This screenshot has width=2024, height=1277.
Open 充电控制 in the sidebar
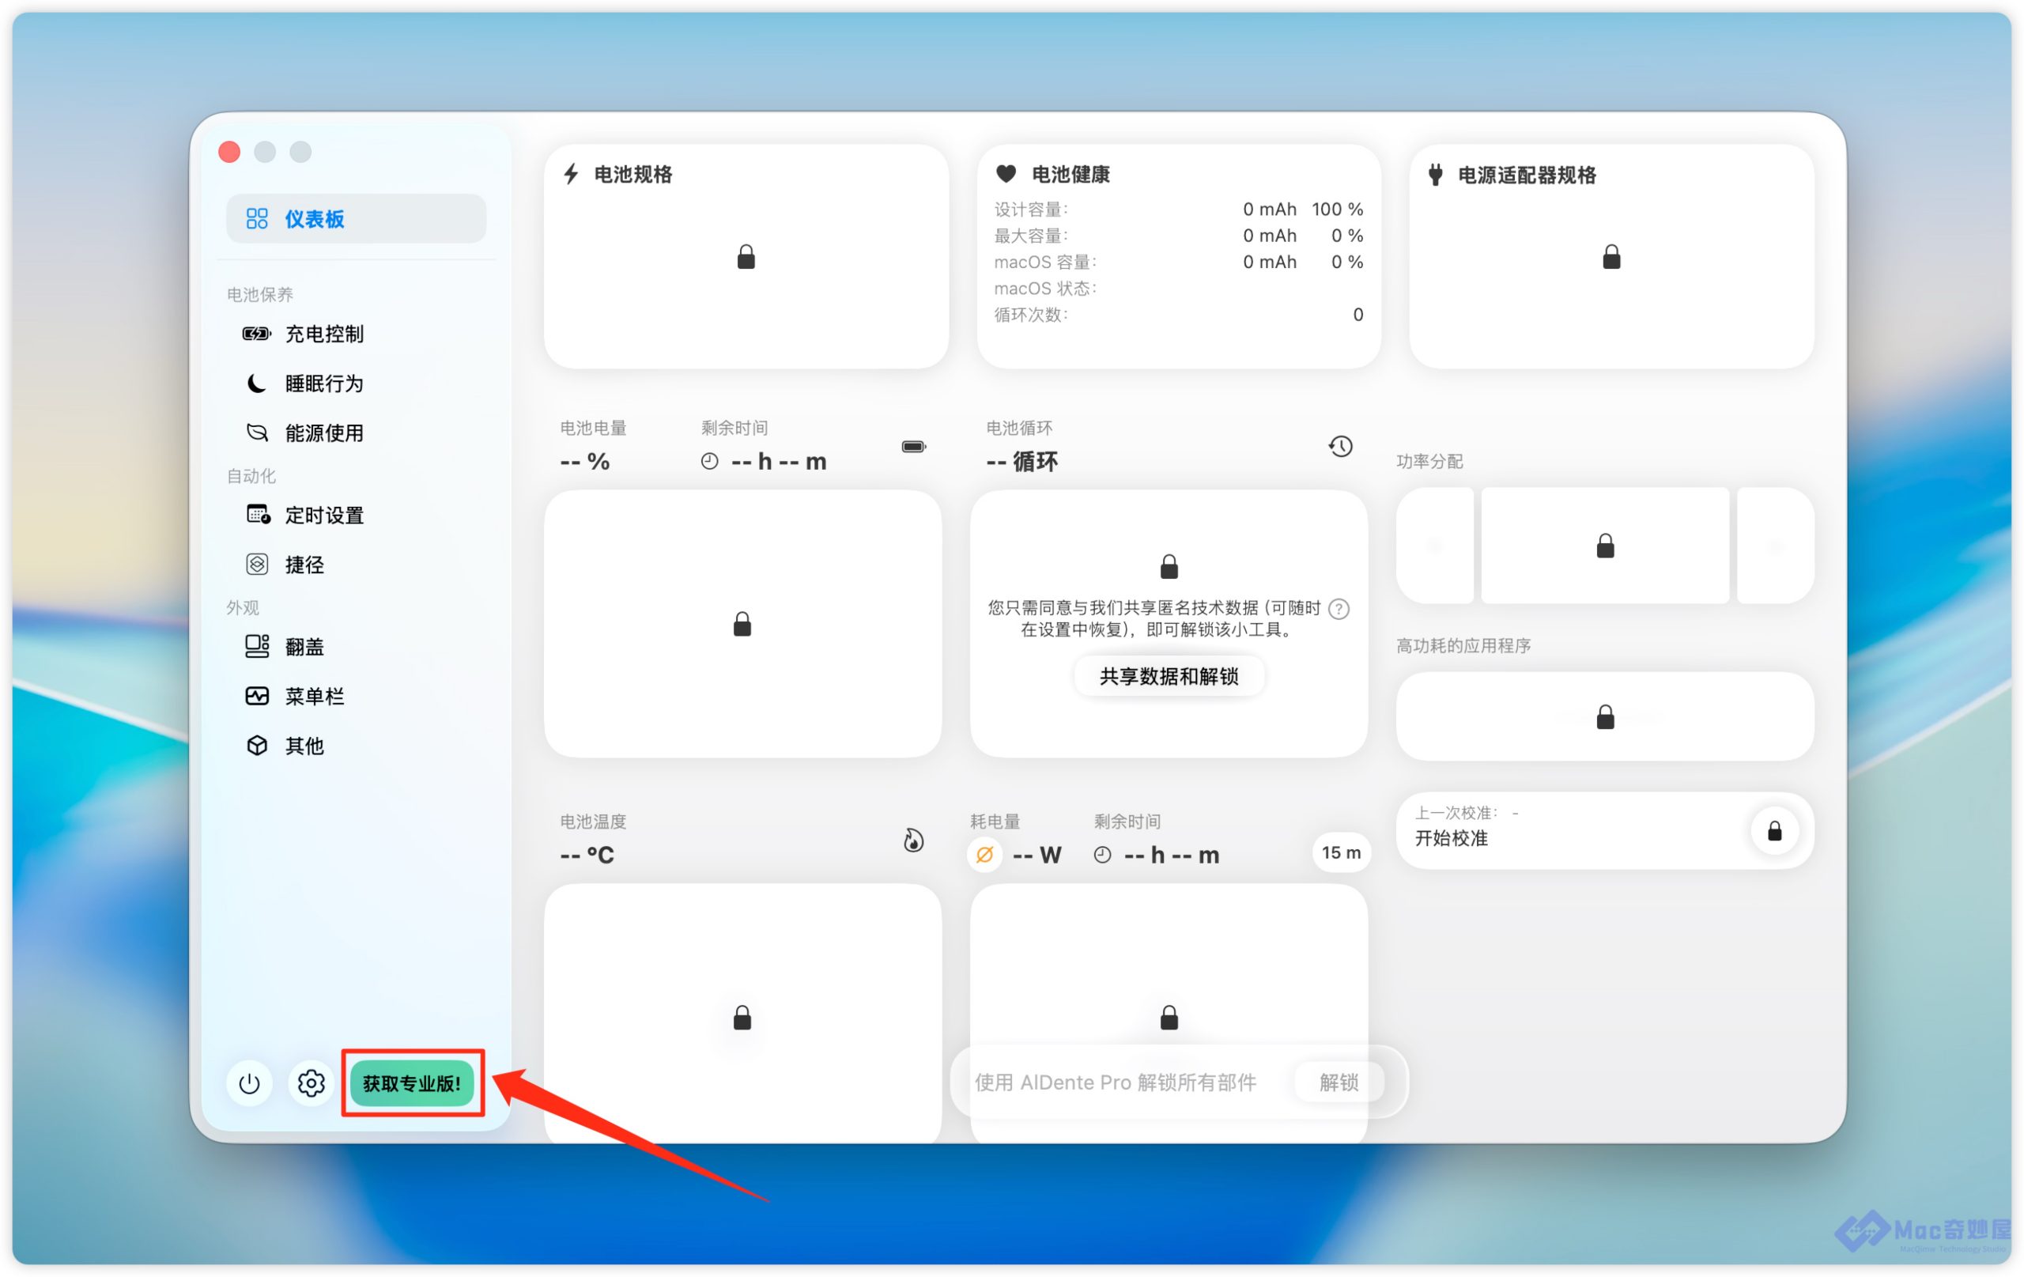pos(323,334)
